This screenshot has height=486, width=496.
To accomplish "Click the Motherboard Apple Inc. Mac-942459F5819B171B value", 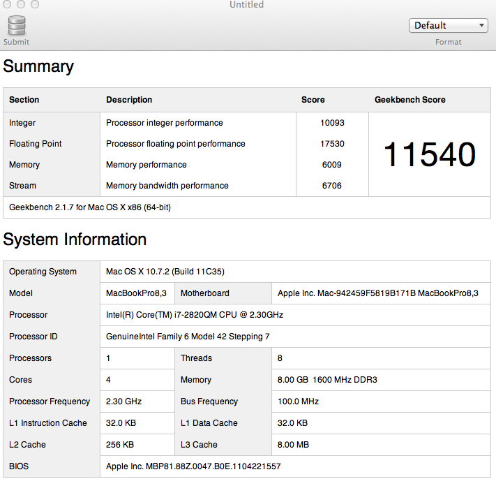I will (x=377, y=293).
